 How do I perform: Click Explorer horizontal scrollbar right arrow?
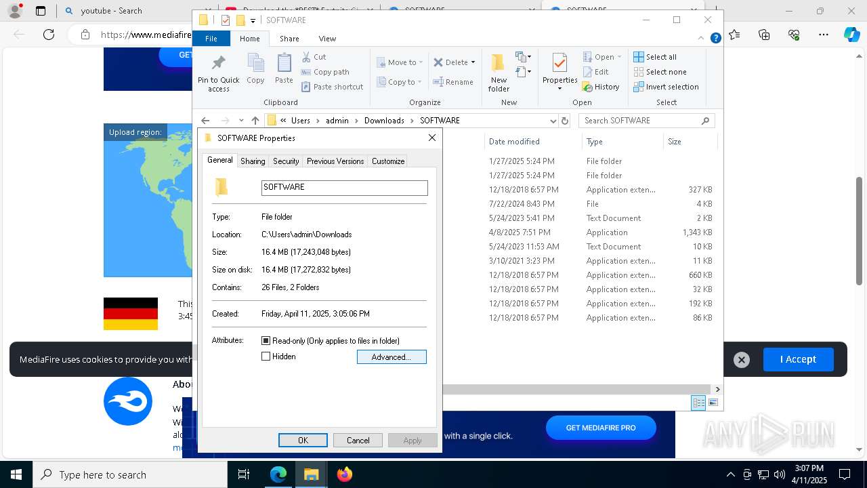click(717, 389)
